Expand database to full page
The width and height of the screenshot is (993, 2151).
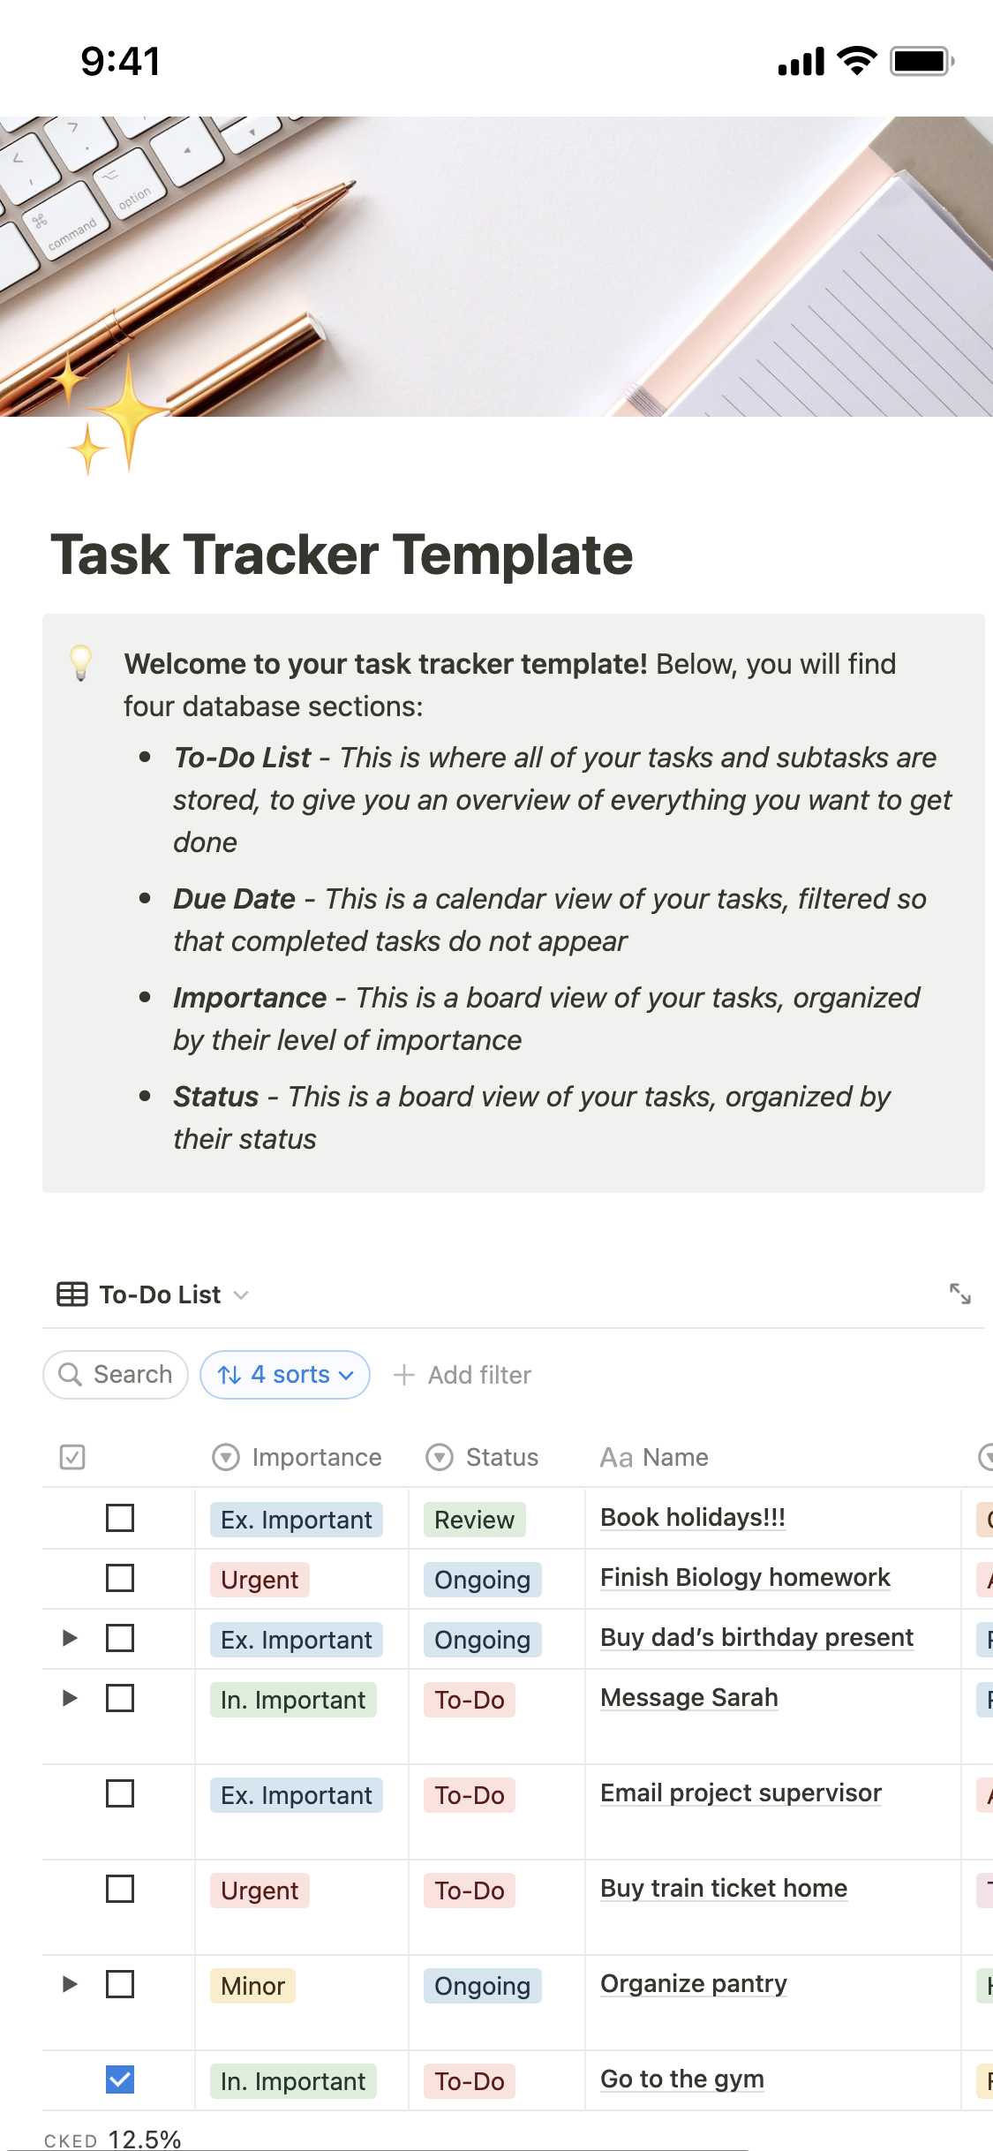(x=959, y=1294)
